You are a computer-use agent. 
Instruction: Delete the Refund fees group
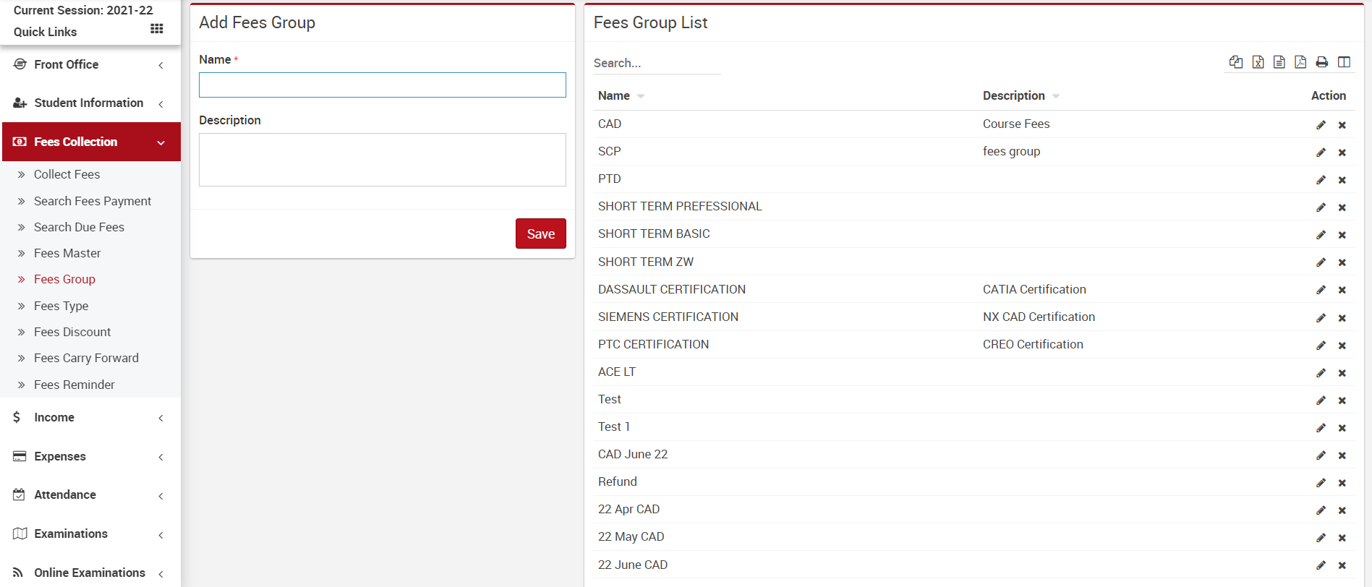1342,483
